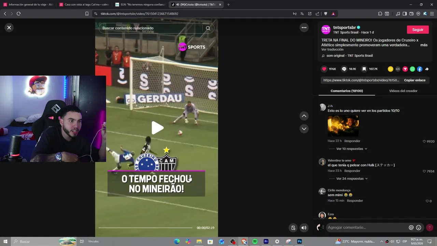Bookmark this page from address bar

[87, 14]
